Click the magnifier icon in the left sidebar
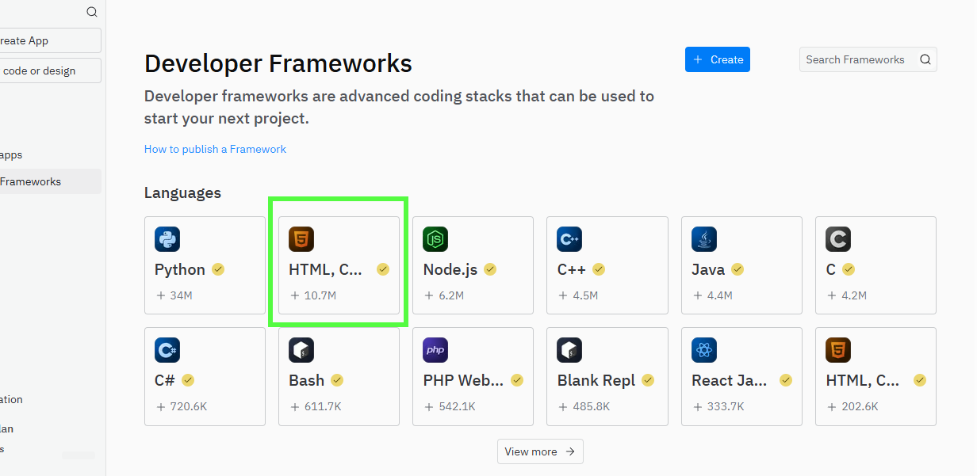977x476 pixels. (92, 12)
